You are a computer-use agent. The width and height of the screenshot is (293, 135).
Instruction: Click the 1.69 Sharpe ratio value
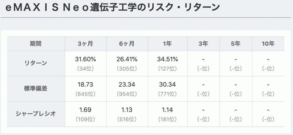(85, 110)
